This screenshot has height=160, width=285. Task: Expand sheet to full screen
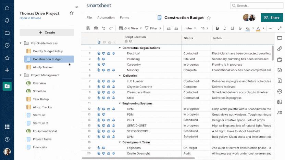(280, 28)
